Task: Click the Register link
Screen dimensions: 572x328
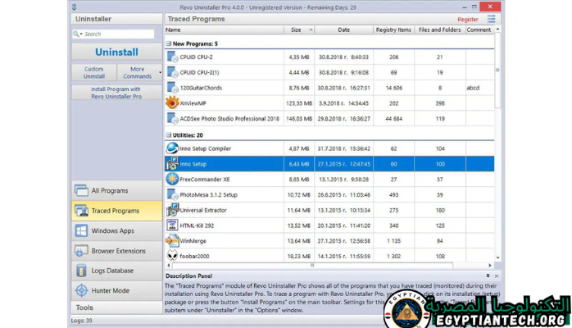Action: point(467,19)
